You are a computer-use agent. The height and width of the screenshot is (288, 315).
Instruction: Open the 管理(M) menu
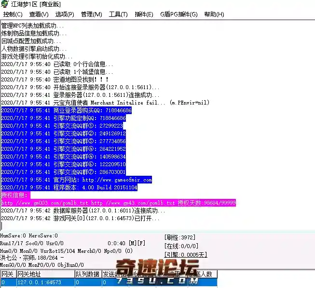(91, 14)
